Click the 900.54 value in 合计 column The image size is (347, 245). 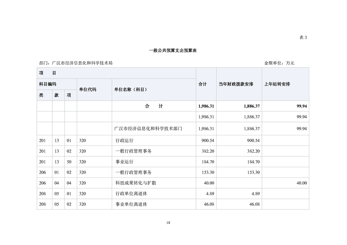208,140
